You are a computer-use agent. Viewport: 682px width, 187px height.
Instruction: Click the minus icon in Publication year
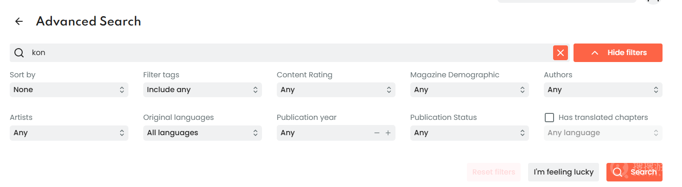click(377, 133)
